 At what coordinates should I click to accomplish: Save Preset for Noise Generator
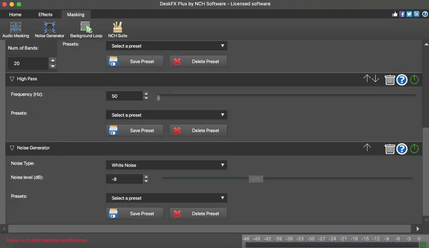coord(134,214)
